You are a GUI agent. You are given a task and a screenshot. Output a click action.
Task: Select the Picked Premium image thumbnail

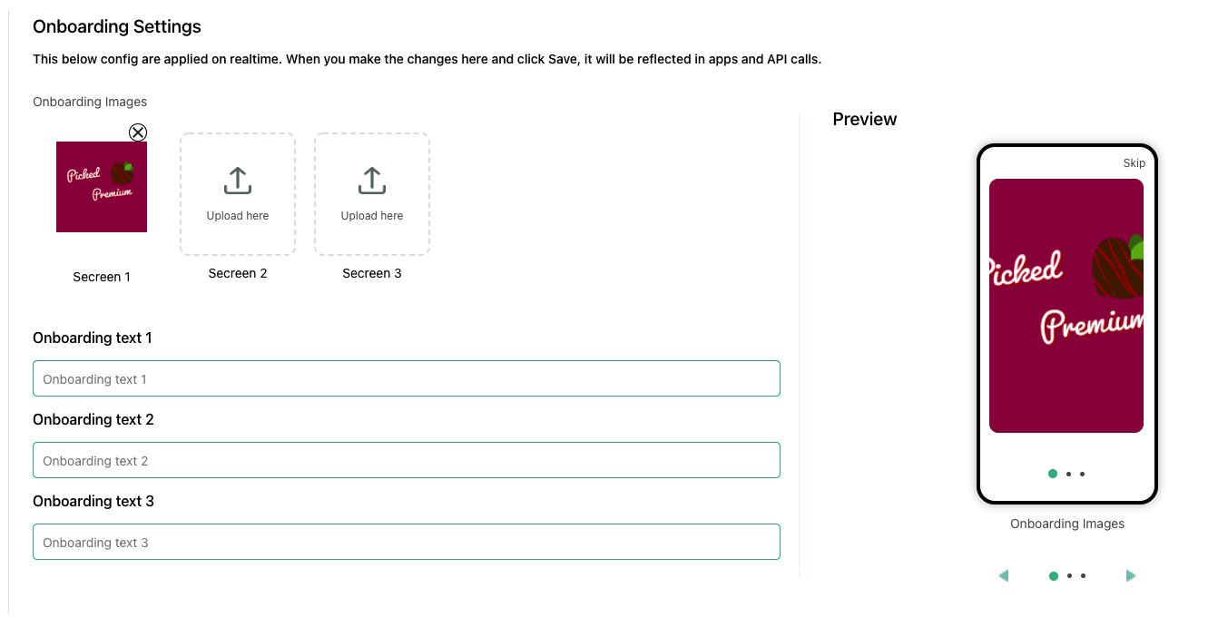101,186
